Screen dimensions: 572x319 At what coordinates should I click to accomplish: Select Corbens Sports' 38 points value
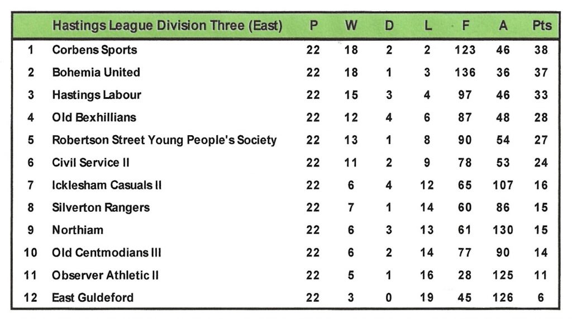(541, 50)
